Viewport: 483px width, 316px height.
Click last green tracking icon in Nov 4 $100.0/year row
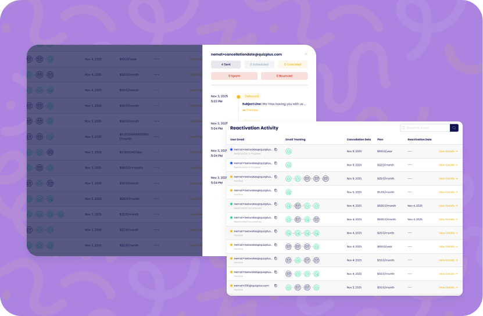click(x=316, y=247)
